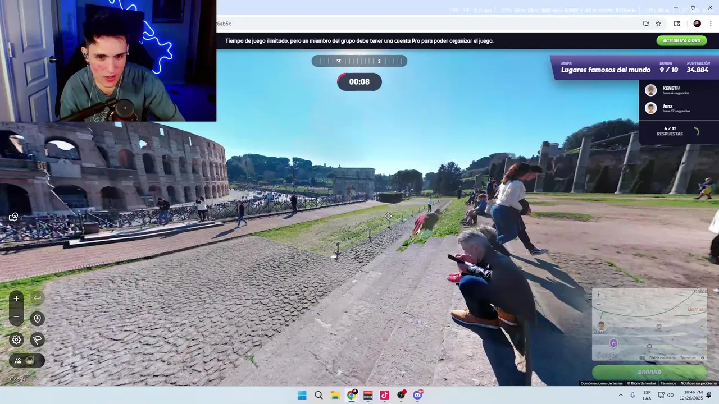Switch to Chrome in the taskbar
The image size is (719, 404).
coord(352,395)
